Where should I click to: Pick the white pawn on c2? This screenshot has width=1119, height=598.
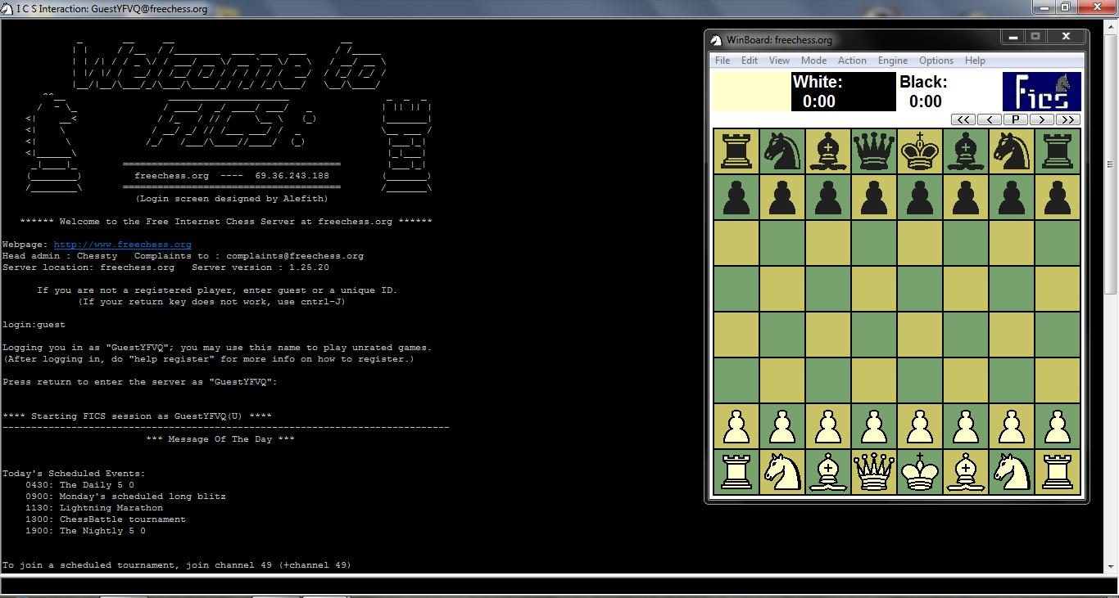tap(827, 426)
